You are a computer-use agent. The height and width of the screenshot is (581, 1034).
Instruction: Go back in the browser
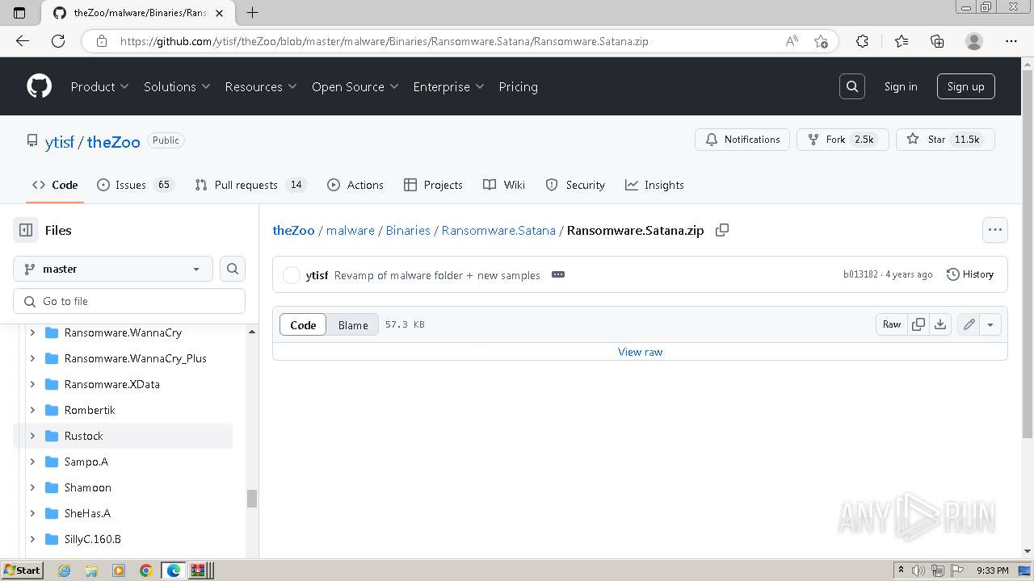tap(23, 41)
